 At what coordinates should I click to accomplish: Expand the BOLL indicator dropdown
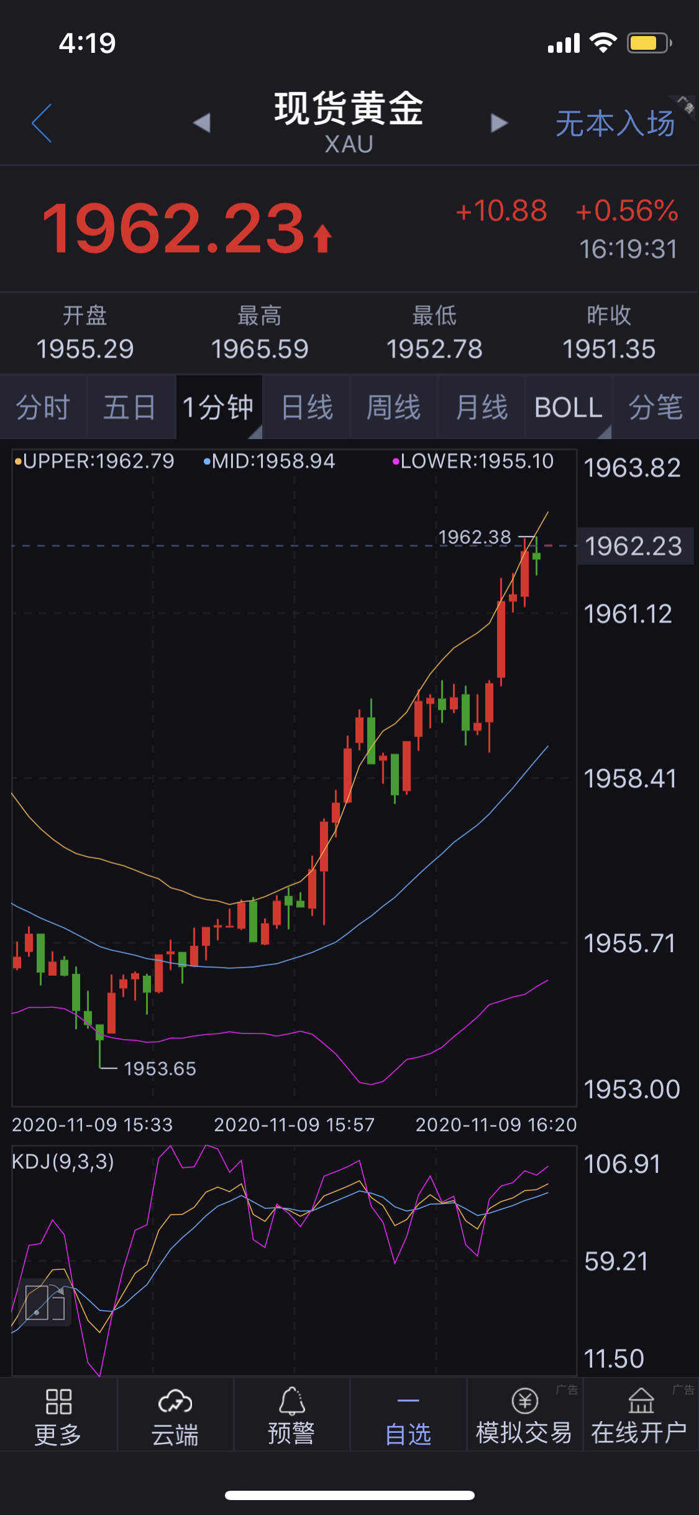point(569,407)
